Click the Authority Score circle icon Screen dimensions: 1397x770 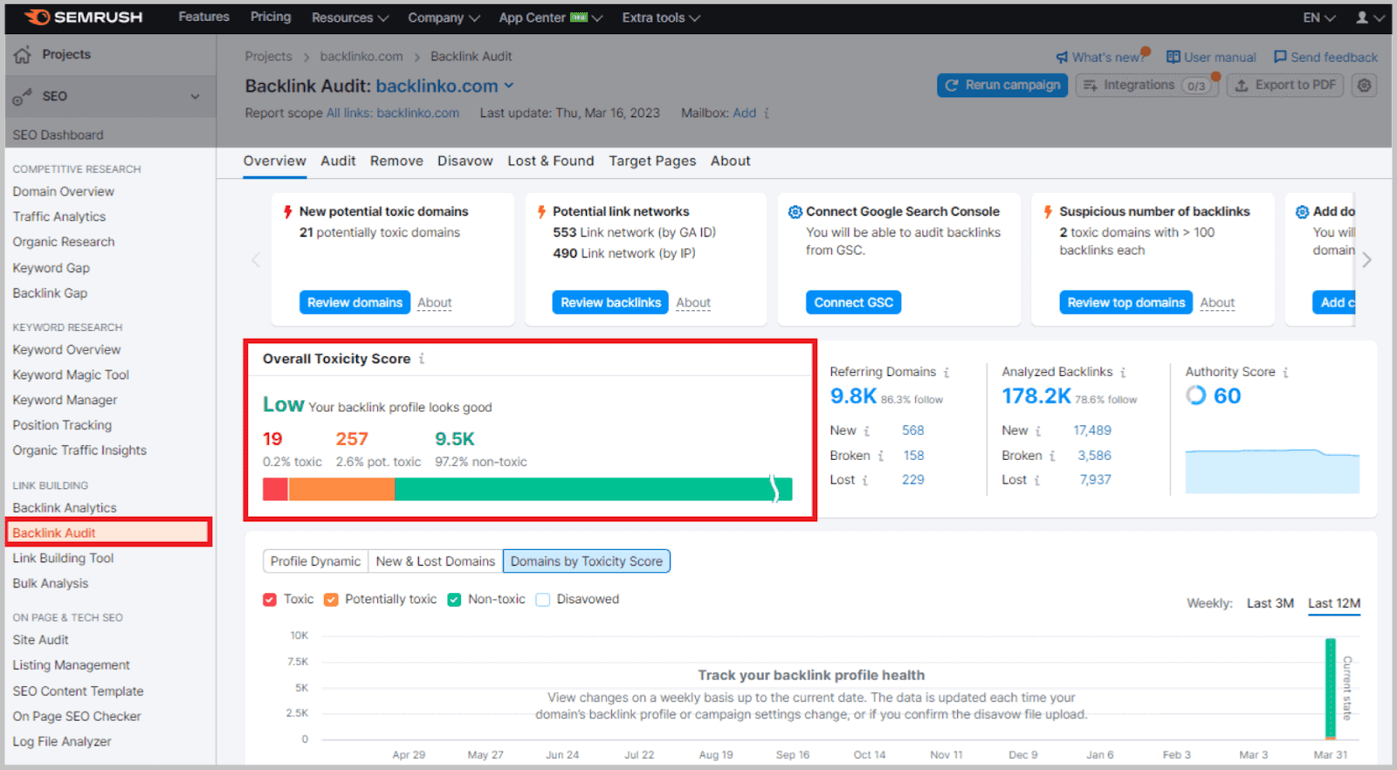[1195, 395]
